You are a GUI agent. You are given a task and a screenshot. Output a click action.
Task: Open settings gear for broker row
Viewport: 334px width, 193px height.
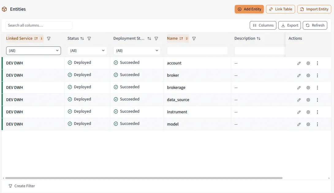pos(308,75)
